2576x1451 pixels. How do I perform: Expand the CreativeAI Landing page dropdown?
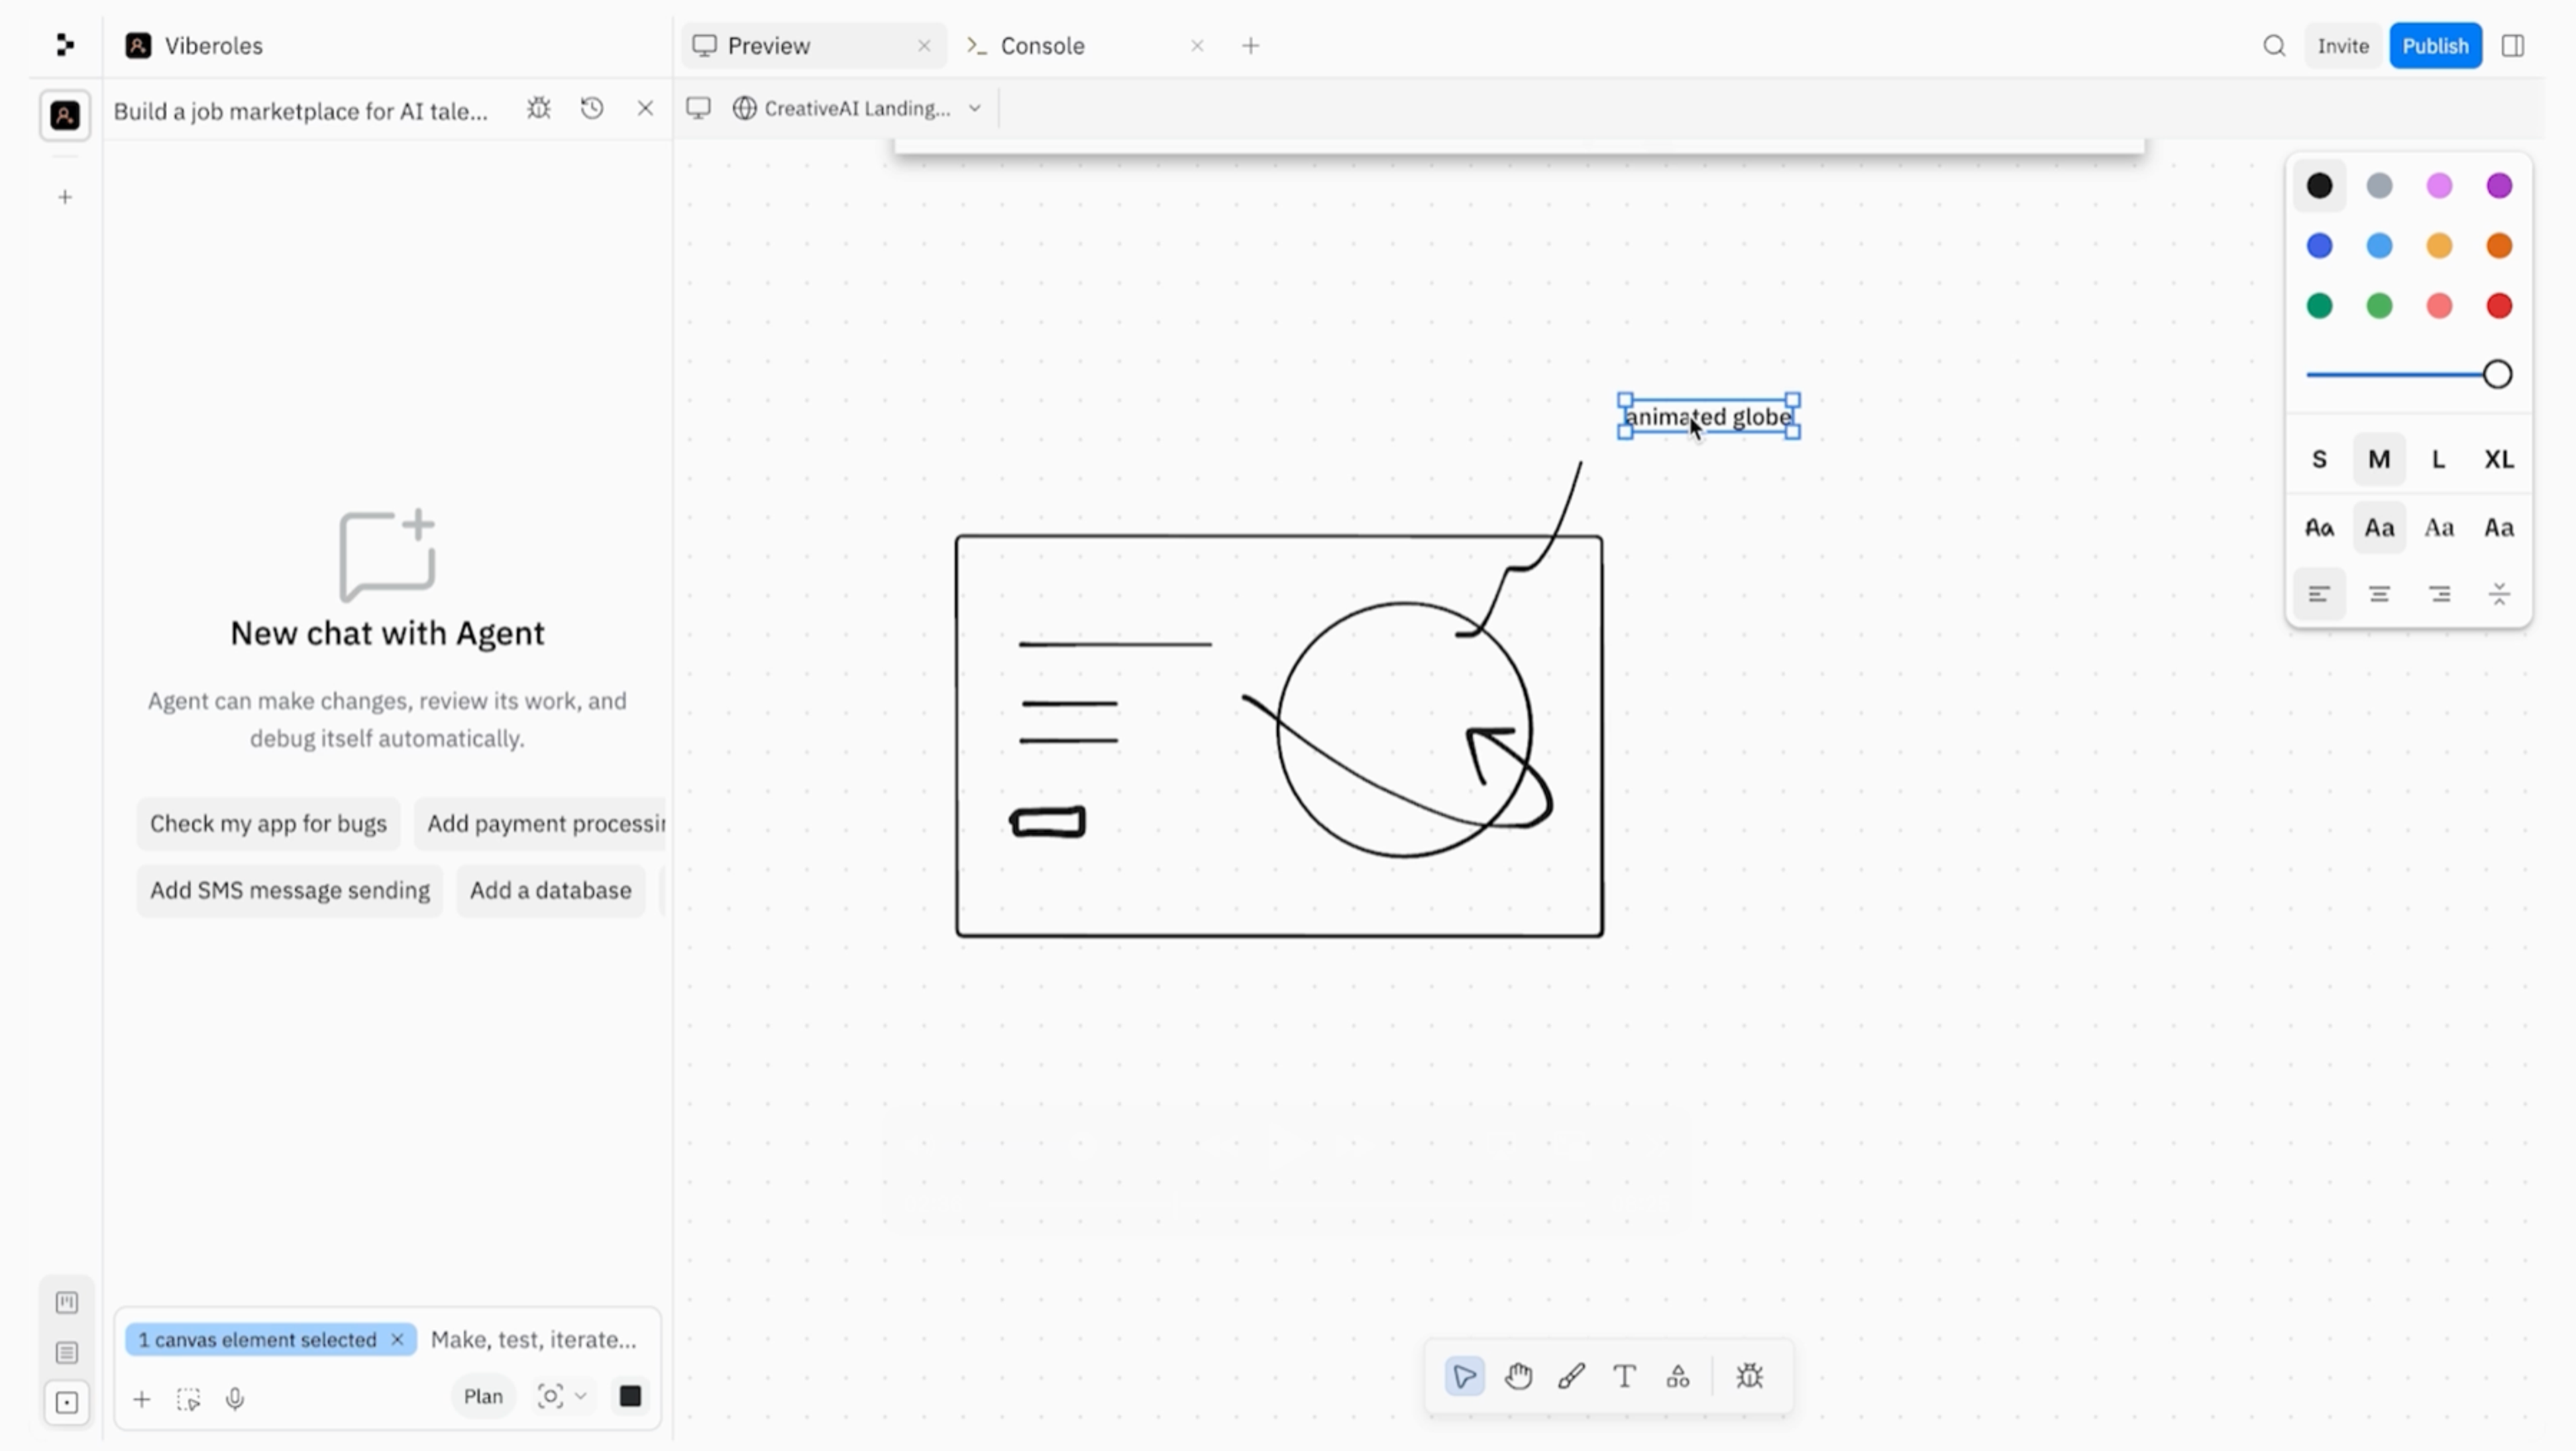[x=974, y=109]
